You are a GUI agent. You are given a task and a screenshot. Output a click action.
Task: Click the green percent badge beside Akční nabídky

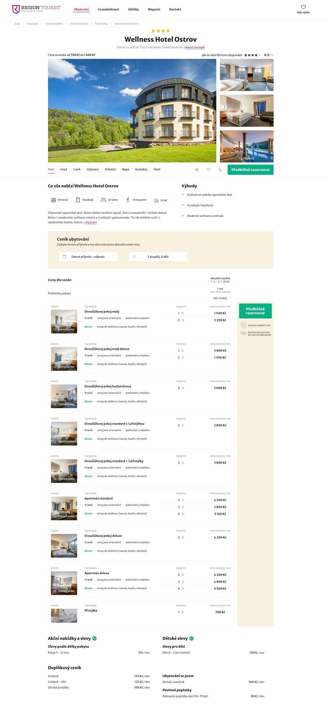pyautogui.click(x=94, y=638)
